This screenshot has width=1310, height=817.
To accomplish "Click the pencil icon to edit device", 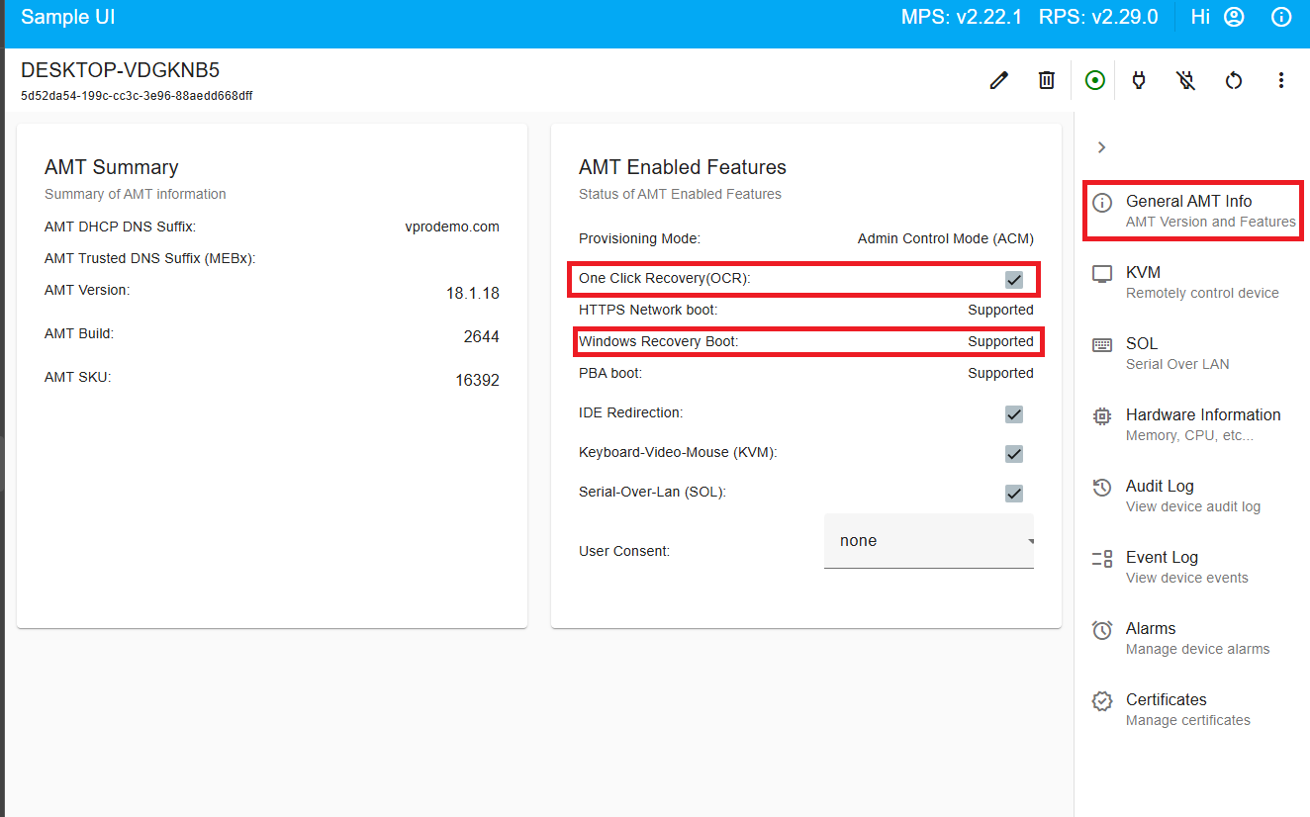I will (x=998, y=80).
